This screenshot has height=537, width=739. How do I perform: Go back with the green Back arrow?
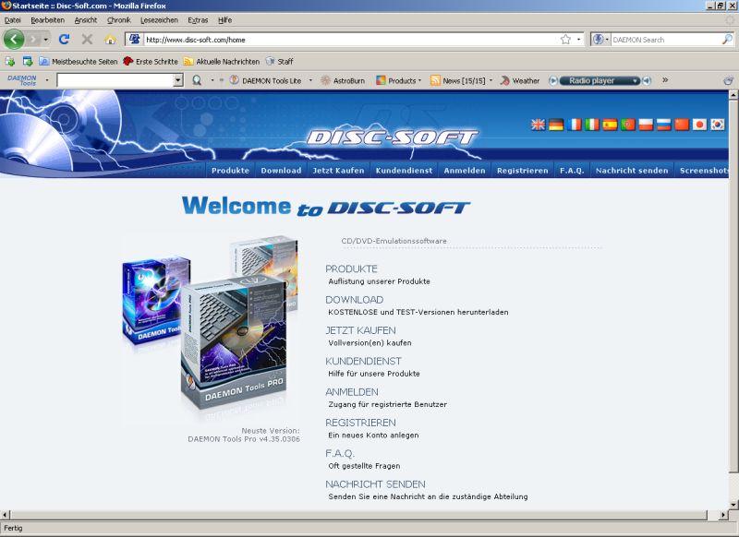pos(14,40)
